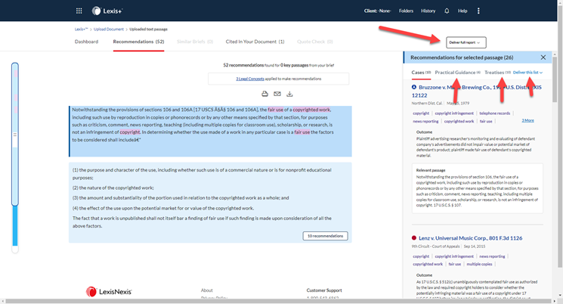
Task: Email the document with the envelope icon
Action: click(277, 94)
